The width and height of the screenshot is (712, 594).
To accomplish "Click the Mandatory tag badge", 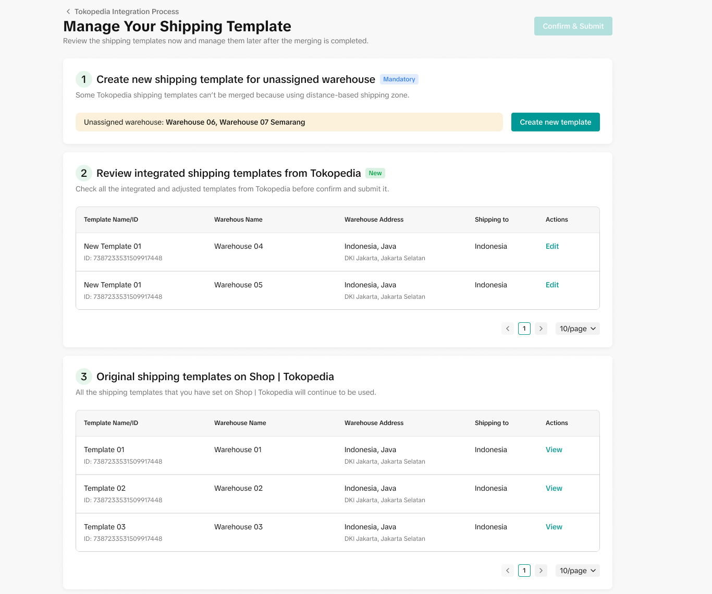I will [399, 79].
